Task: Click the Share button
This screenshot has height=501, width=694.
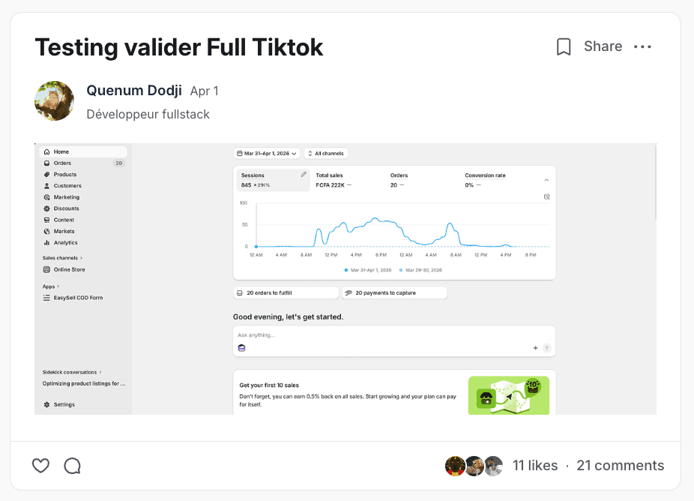Action: click(603, 46)
